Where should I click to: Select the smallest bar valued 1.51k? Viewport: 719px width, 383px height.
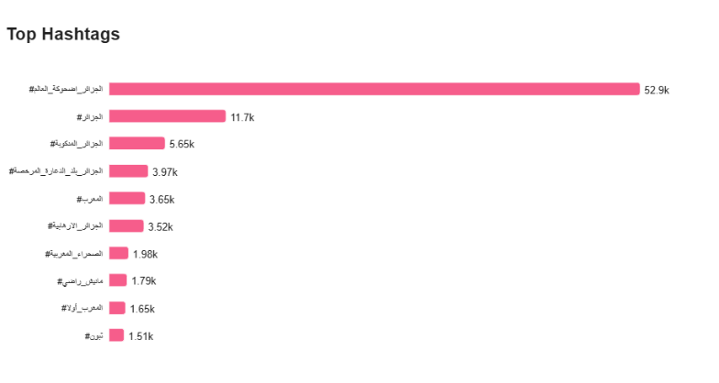click(x=116, y=335)
